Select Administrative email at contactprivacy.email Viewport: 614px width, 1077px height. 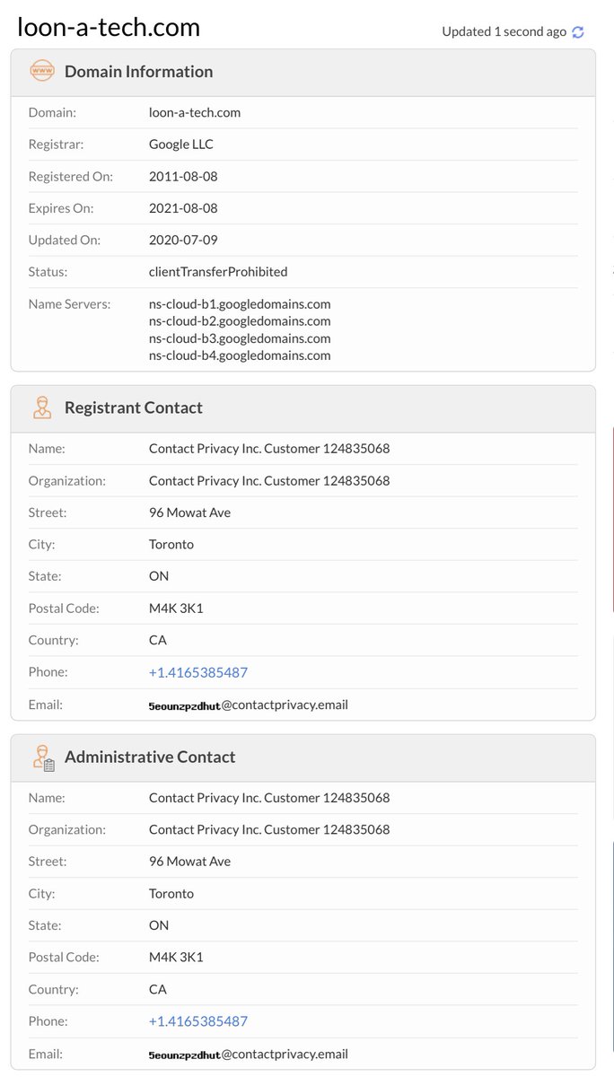tap(249, 1055)
